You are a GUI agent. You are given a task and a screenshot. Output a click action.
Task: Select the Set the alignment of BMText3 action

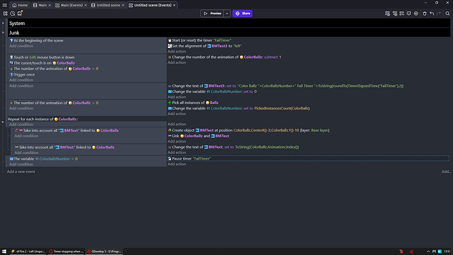click(x=205, y=46)
